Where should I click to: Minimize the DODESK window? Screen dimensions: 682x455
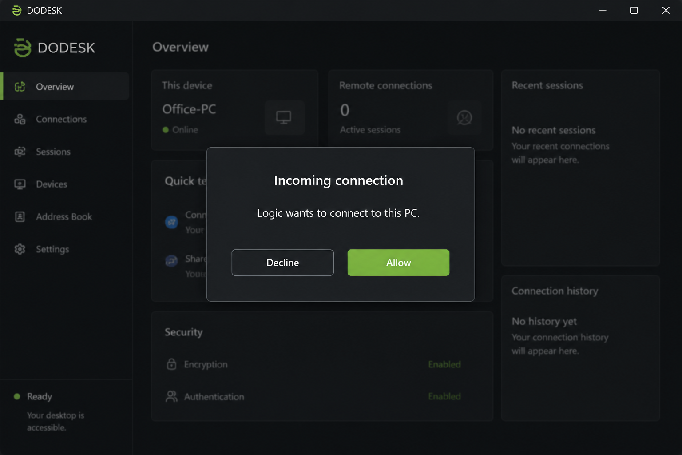click(603, 10)
